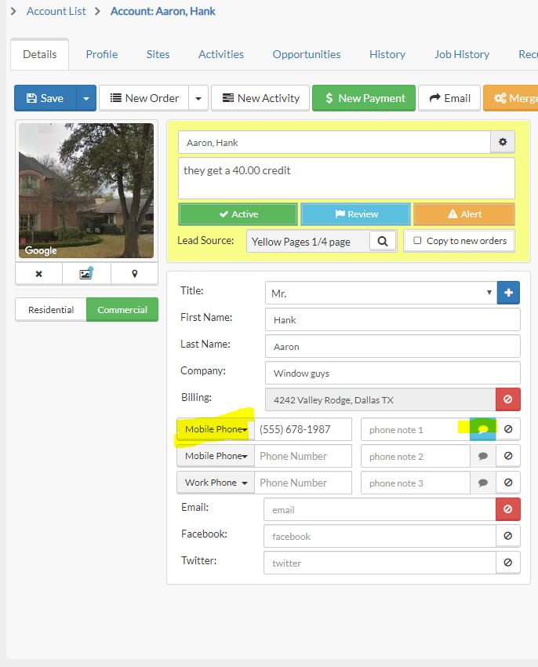This screenshot has height=667, width=538.
Task: Select the Commercial account type
Action: (x=122, y=310)
